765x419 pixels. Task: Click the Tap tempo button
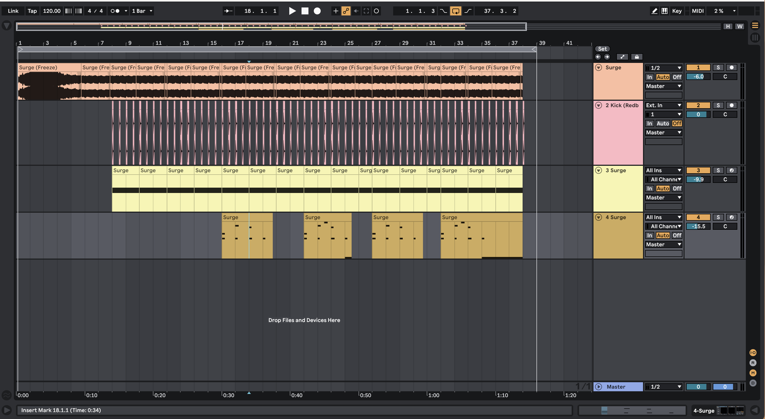(x=32, y=11)
